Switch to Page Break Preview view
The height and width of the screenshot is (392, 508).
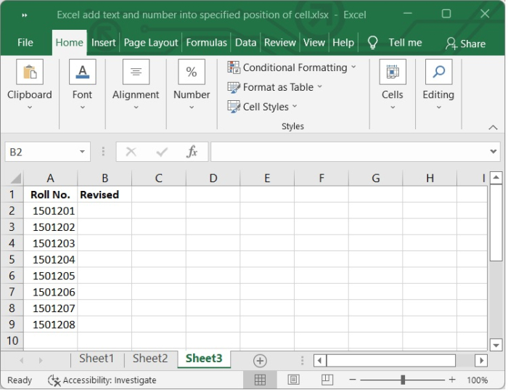(327, 380)
